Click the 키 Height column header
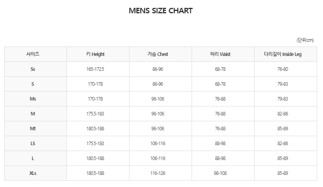The height and width of the screenshot is (187, 323). click(95, 54)
